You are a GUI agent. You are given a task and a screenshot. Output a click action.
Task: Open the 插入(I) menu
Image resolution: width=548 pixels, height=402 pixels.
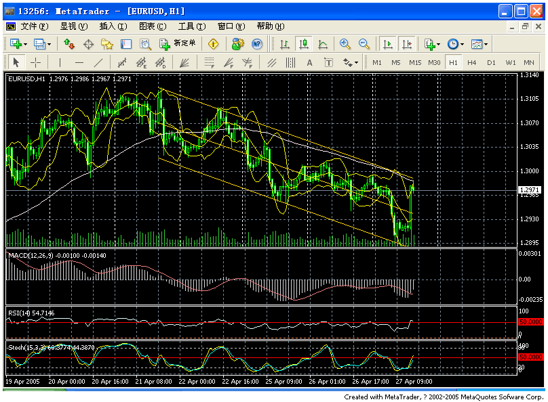click(113, 26)
